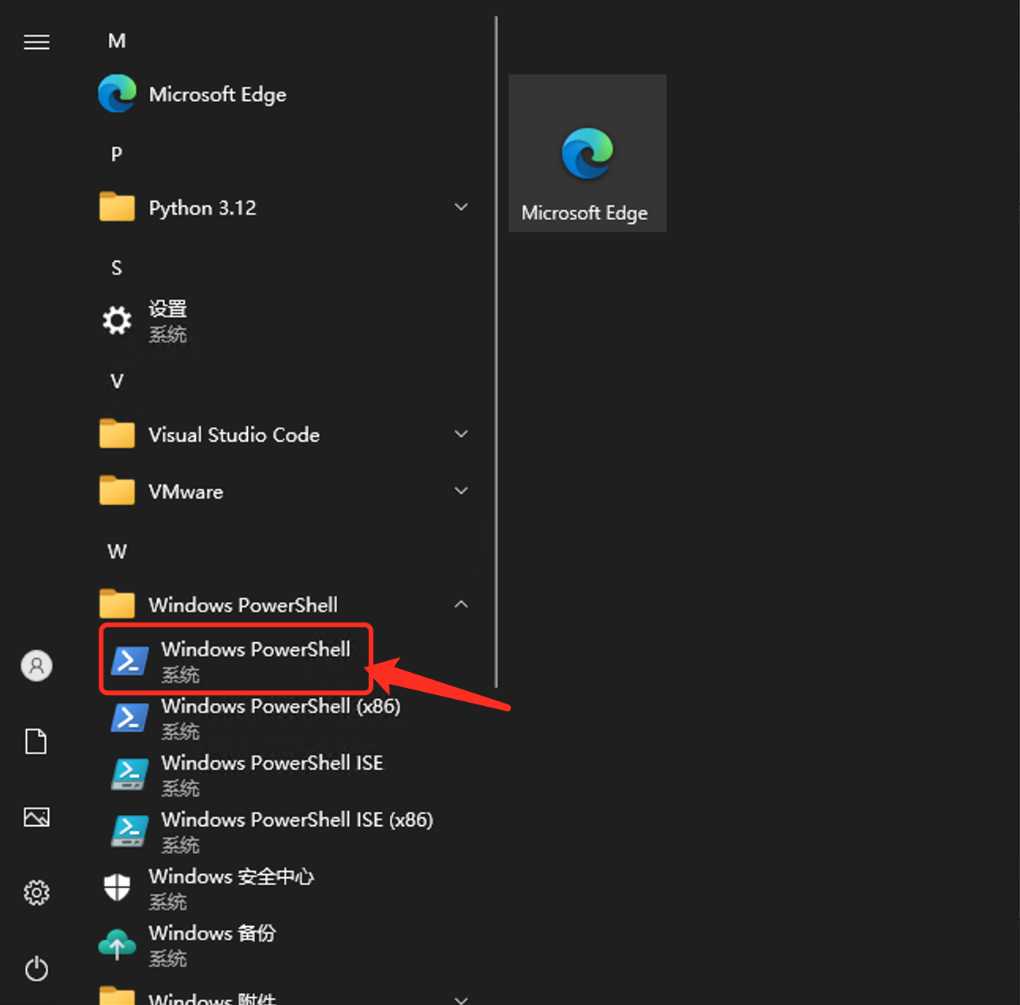The width and height of the screenshot is (1020, 1005).
Task: Open the VMware folder label
Action: point(186,491)
